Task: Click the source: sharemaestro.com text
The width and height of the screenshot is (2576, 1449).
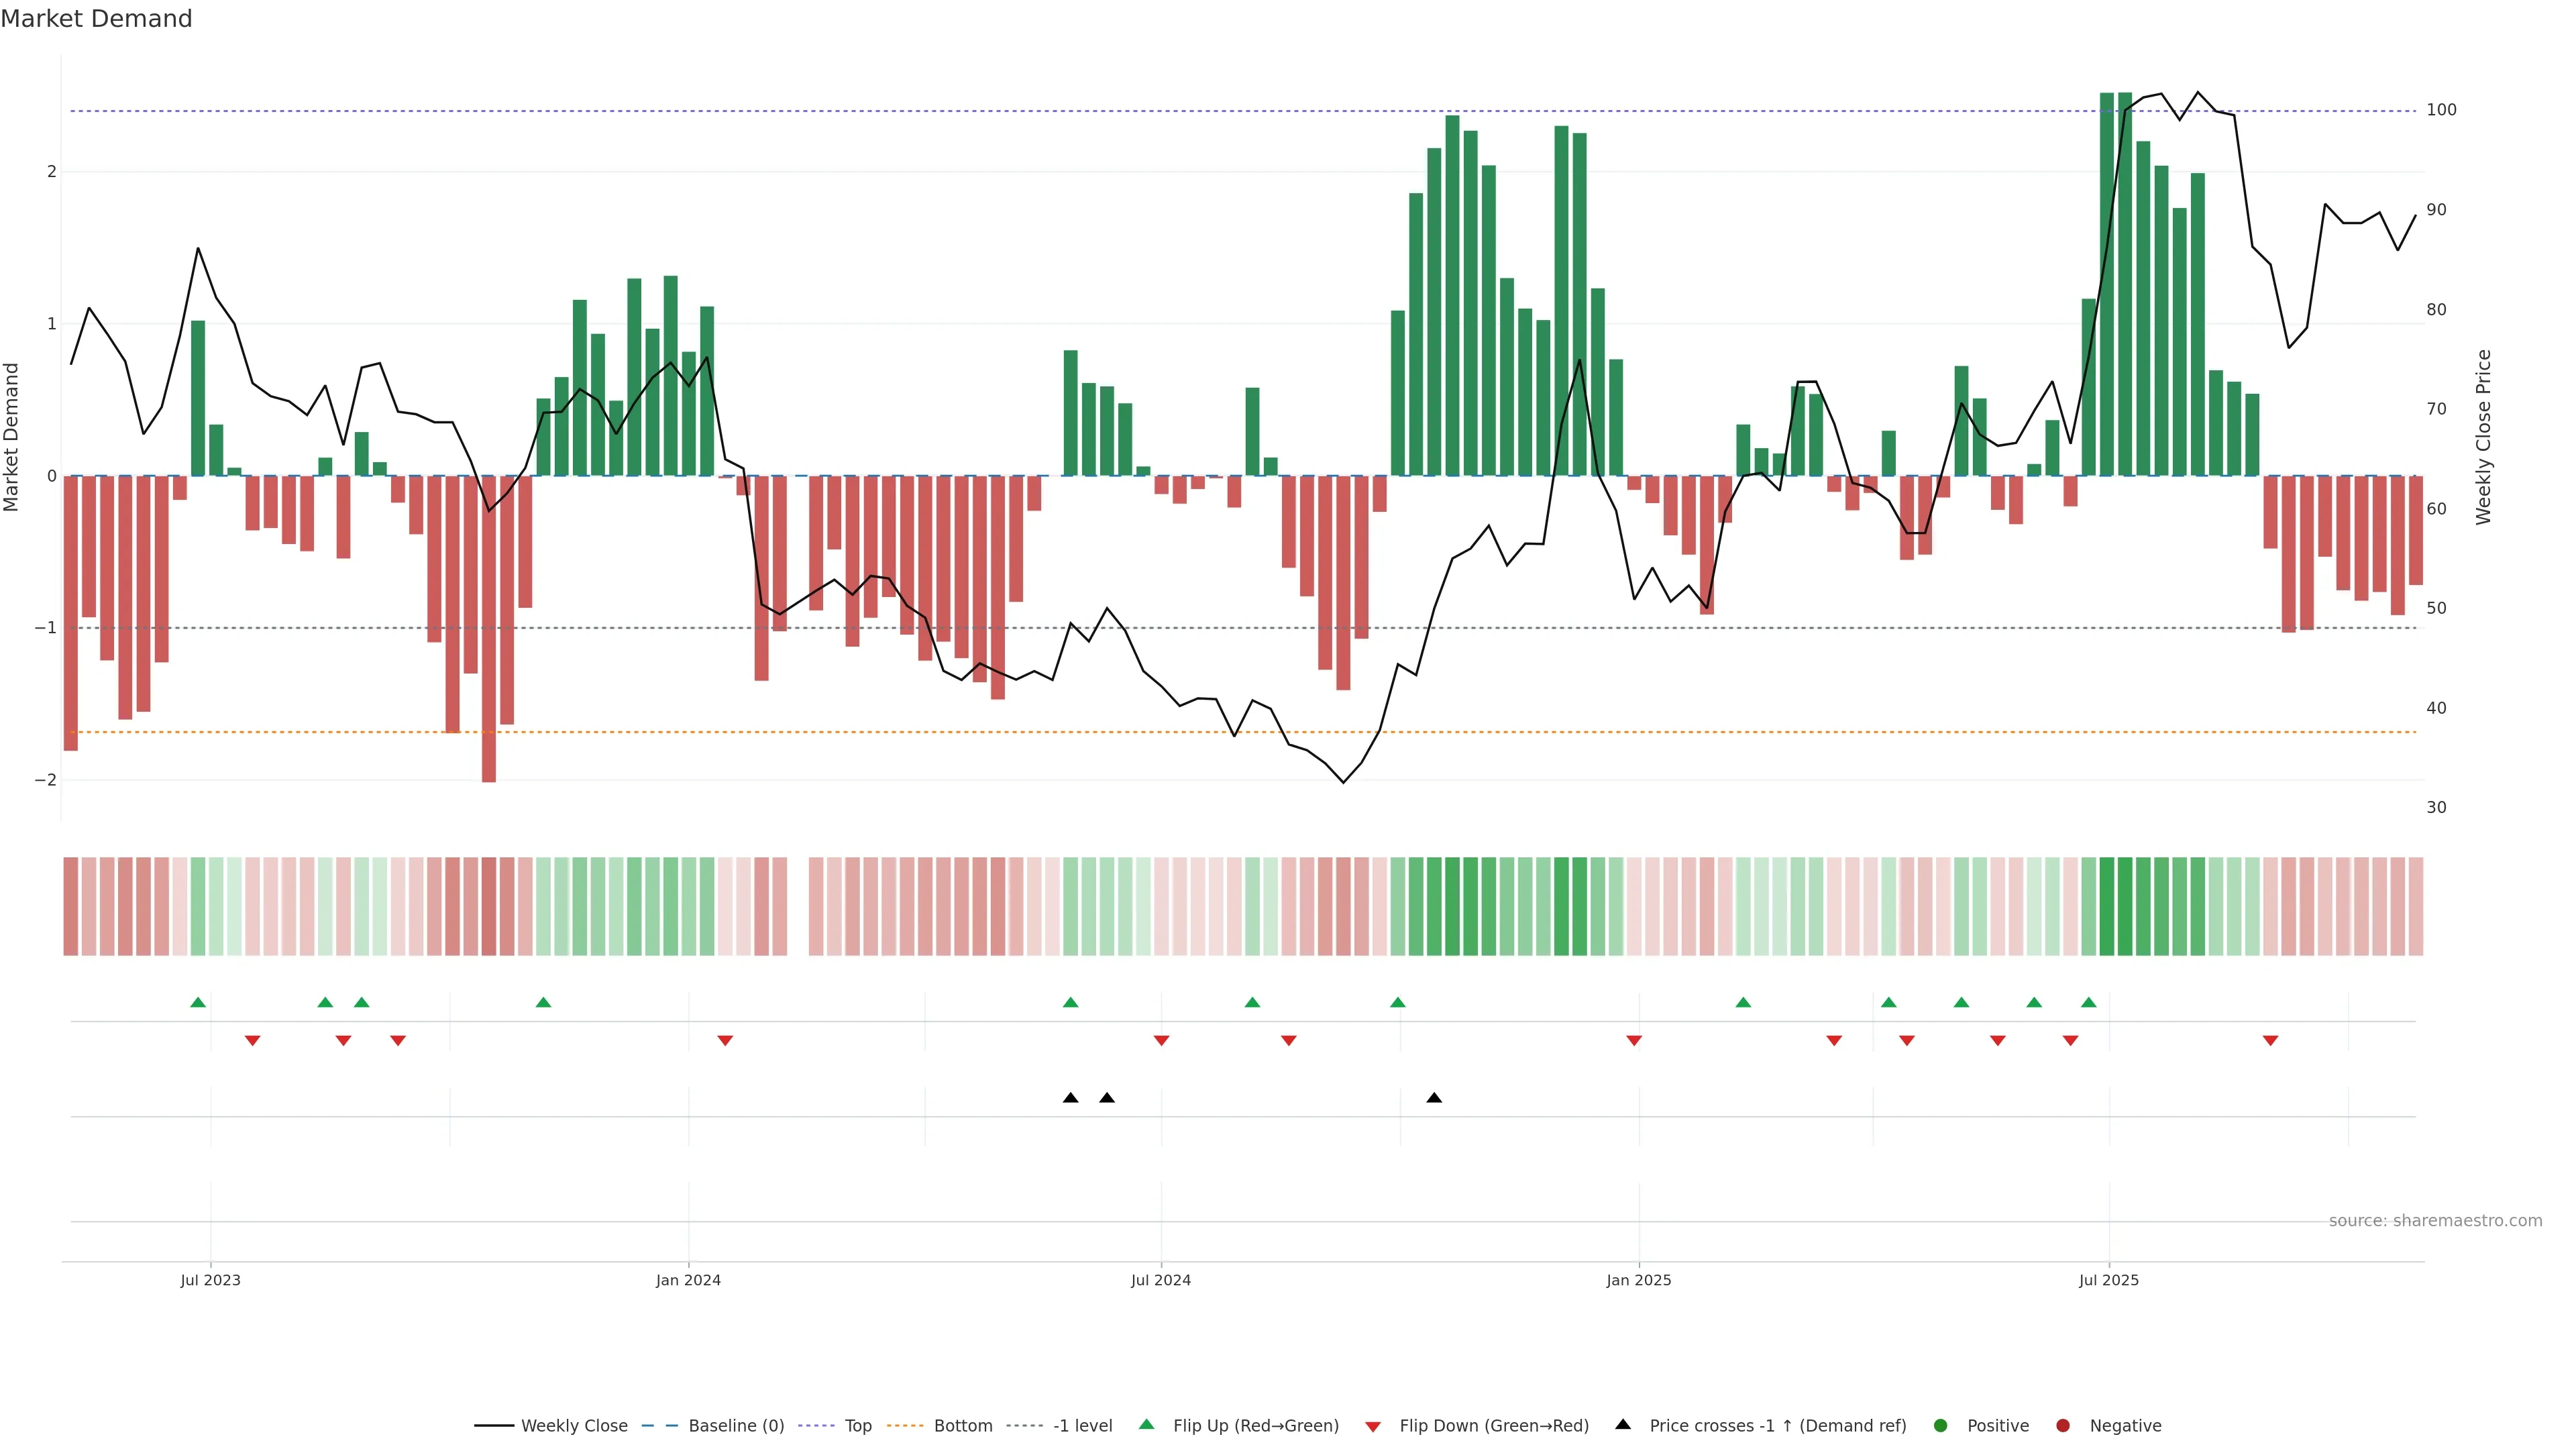Action: pos(2435,1221)
